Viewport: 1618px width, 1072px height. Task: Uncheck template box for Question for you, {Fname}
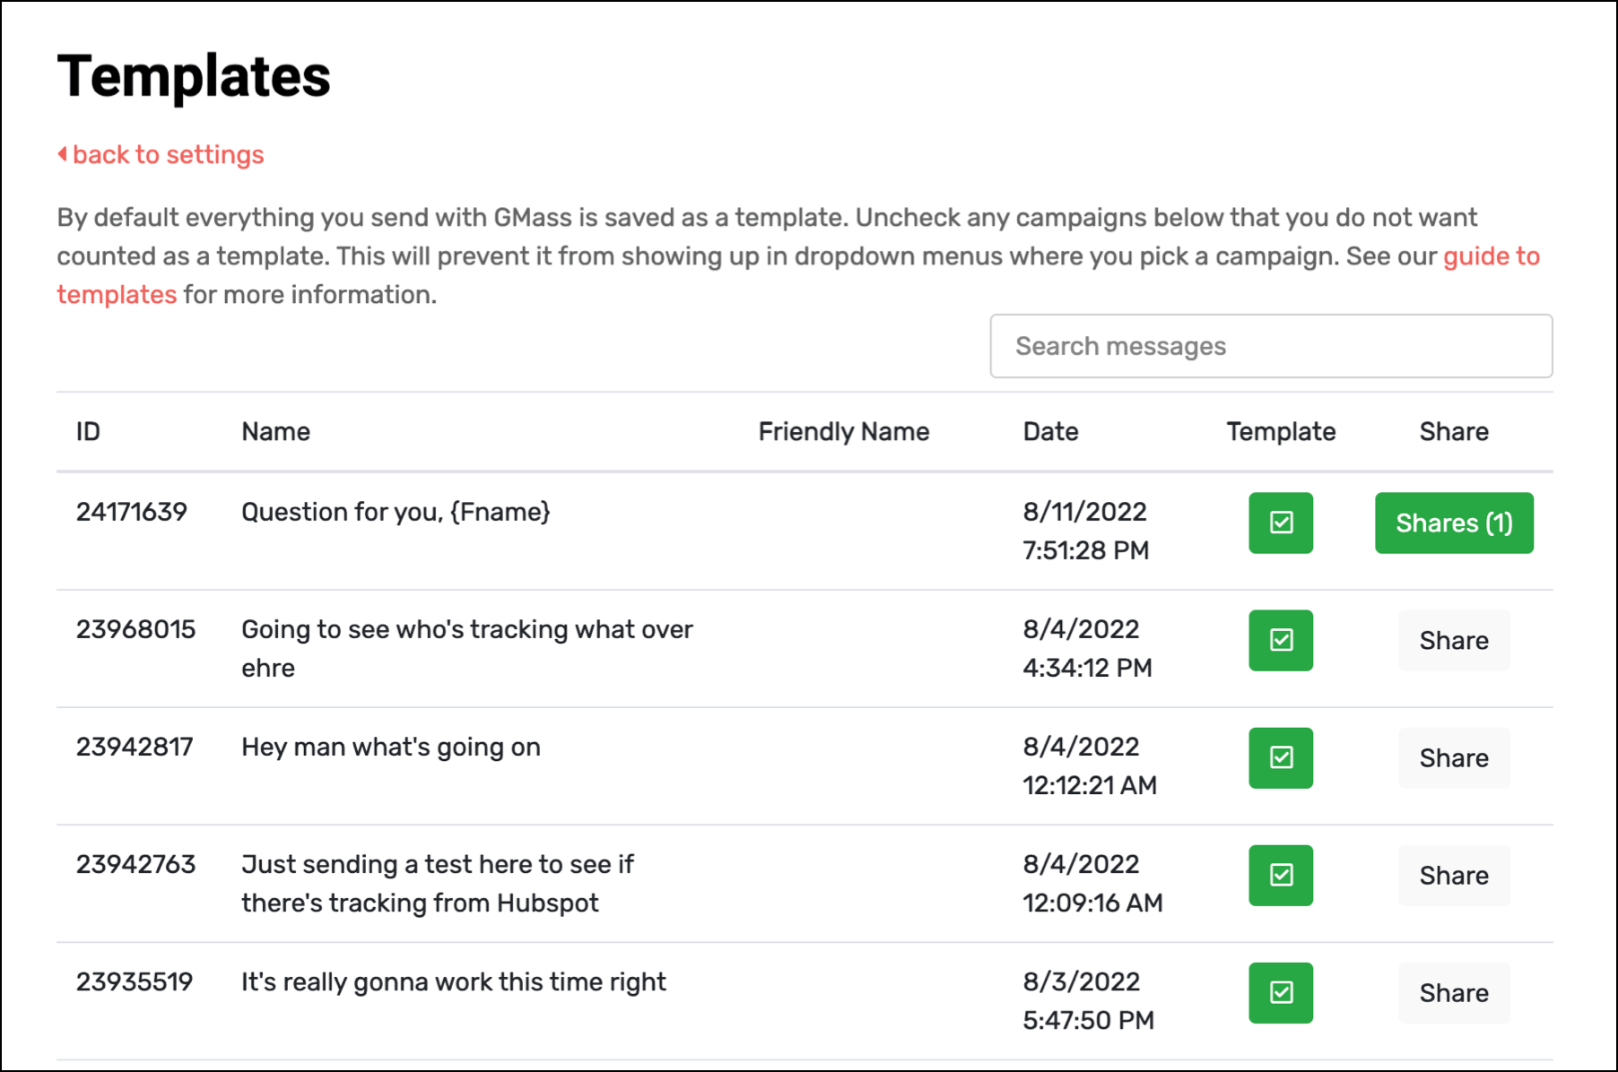pos(1281,523)
